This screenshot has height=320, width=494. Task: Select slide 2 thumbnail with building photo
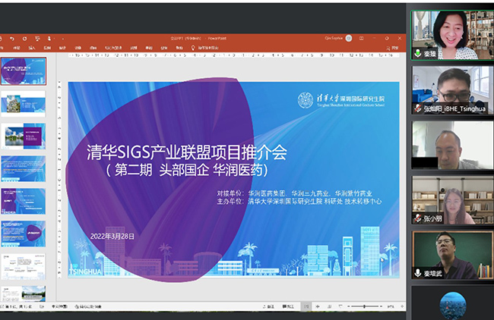24,104
